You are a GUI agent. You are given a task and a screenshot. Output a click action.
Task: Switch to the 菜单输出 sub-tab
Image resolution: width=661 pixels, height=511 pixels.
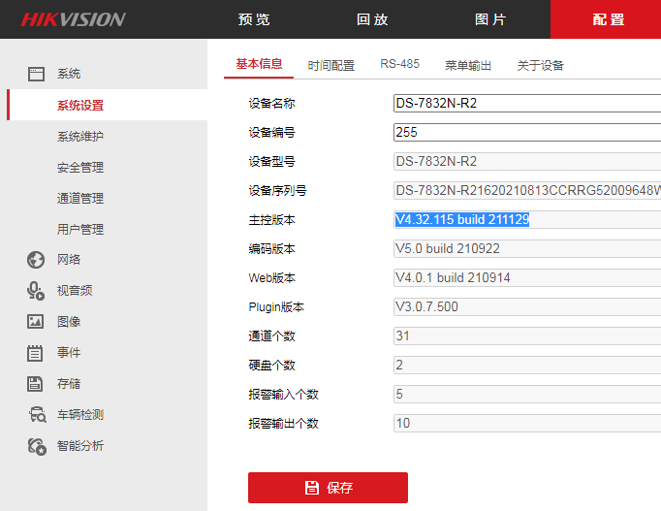[468, 65]
